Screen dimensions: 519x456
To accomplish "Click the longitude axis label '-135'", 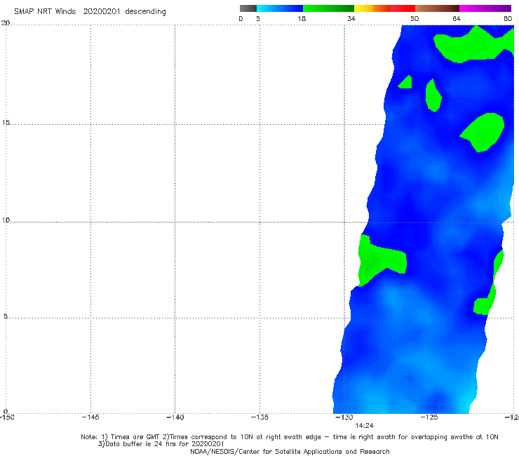I will 259,417.
